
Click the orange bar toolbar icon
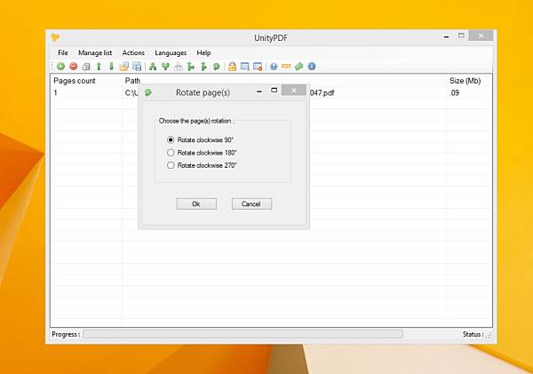pos(286,67)
